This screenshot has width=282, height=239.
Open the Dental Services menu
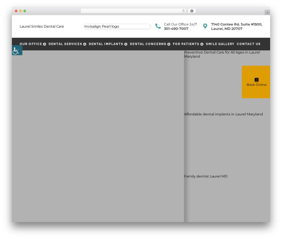coord(65,44)
